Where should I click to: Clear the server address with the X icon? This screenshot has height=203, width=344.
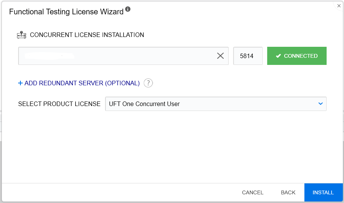tap(220, 56)
